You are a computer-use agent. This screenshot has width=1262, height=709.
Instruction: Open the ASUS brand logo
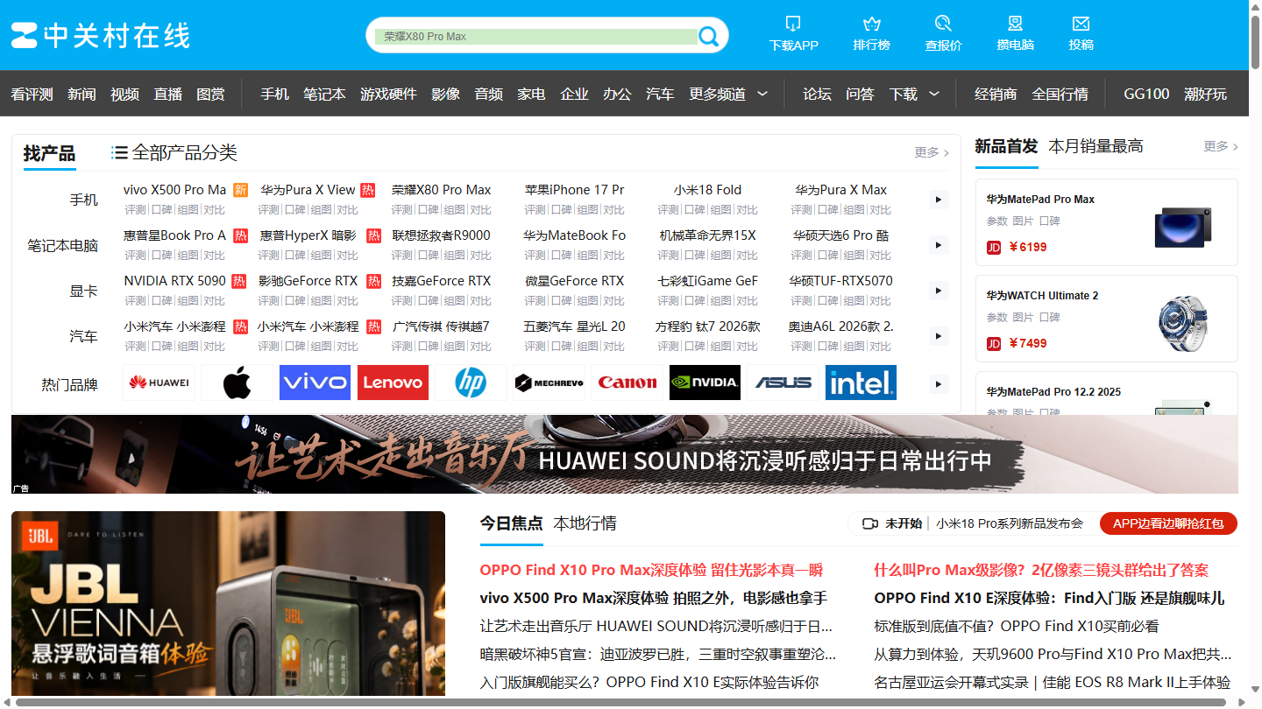point(783,383)
